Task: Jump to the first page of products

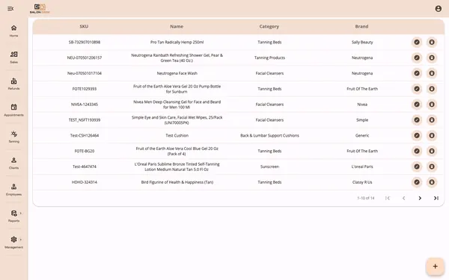Action: (388, 199)
